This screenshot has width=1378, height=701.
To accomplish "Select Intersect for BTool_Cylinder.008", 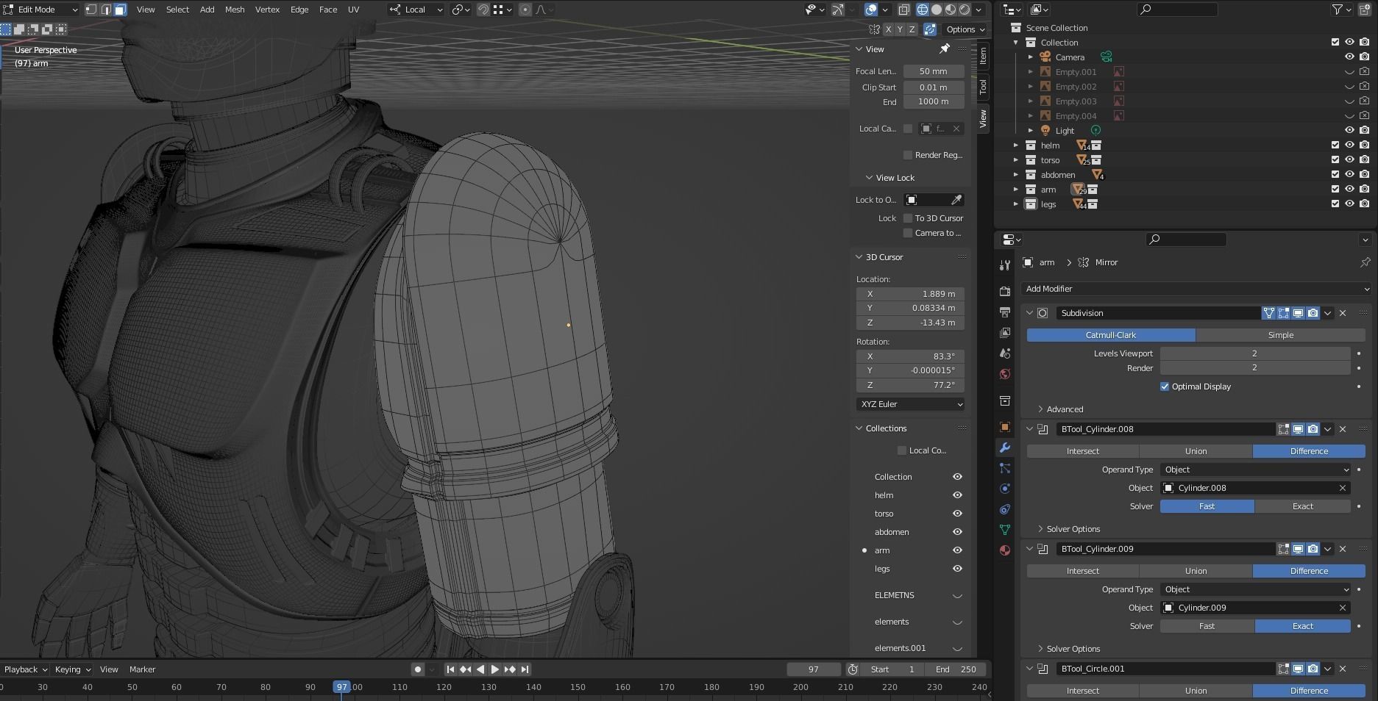I will [1082, 451].
